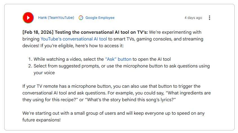Image resolution: width=238 pixels, height=133 pixels.
Task: Click the "[Feb 18, 2026]" date text
Action: tap(37, 32)
